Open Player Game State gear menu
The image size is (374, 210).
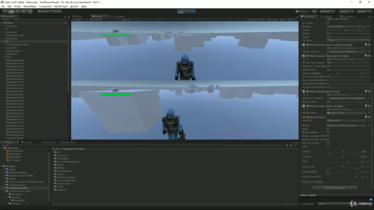coord(369,106)
